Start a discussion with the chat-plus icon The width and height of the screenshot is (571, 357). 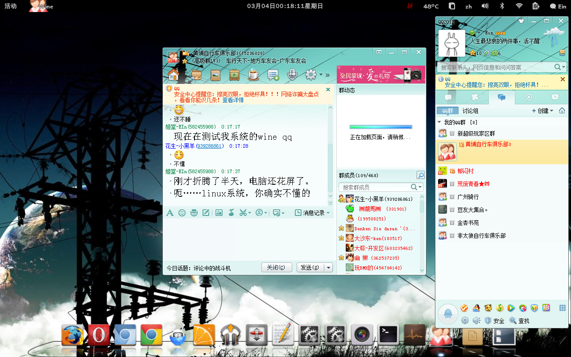pos(273,75)
